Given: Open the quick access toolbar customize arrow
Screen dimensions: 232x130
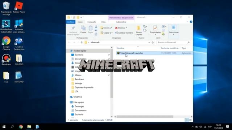Looking at the screenshot, I should click(81, 17).
